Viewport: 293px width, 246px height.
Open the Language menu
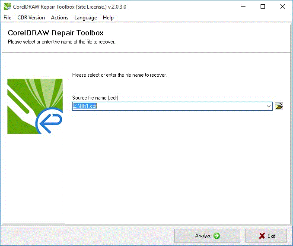click(x=86, y=18)
